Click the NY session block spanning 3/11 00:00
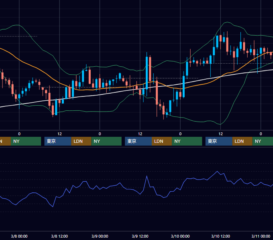The height and width of the screenshot is (240, 273). (263, 141)
